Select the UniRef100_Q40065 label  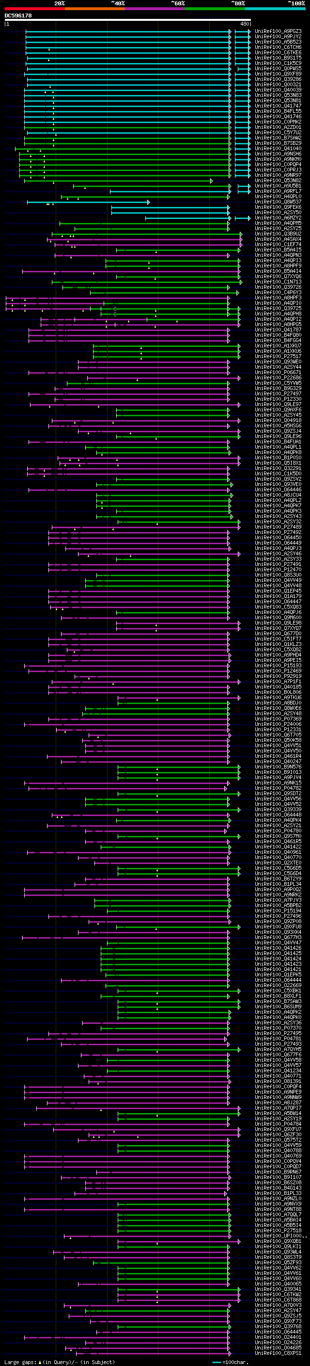point(278,1284)
